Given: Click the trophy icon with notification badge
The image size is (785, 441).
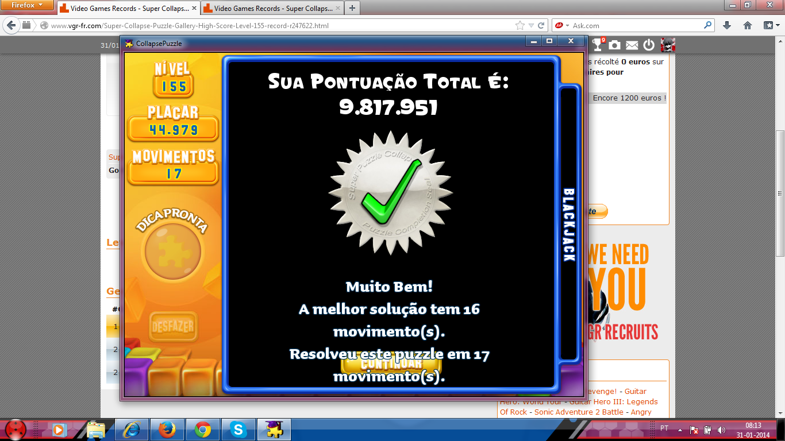Looking at the screenshot, I should [598, 45].
